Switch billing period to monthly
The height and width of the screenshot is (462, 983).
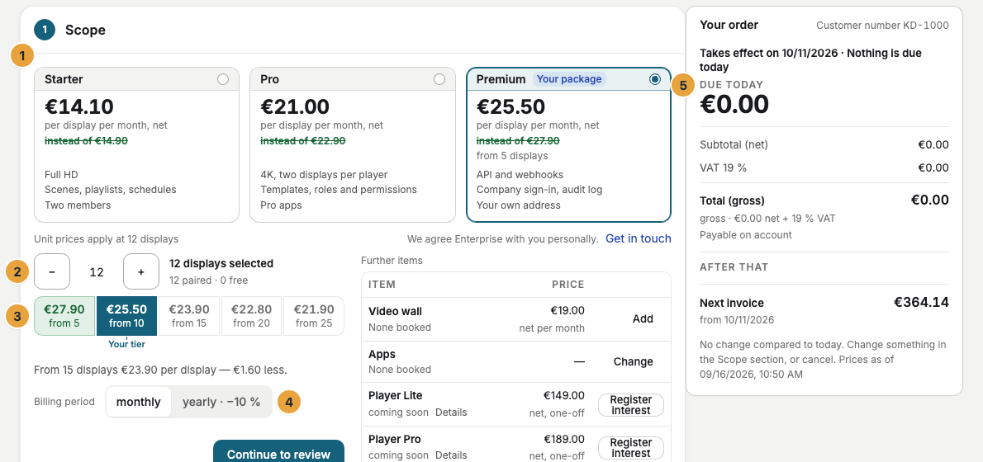click(139, 402)
